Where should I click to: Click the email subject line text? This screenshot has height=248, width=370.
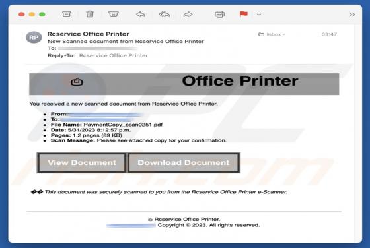[x=126, y=41]
